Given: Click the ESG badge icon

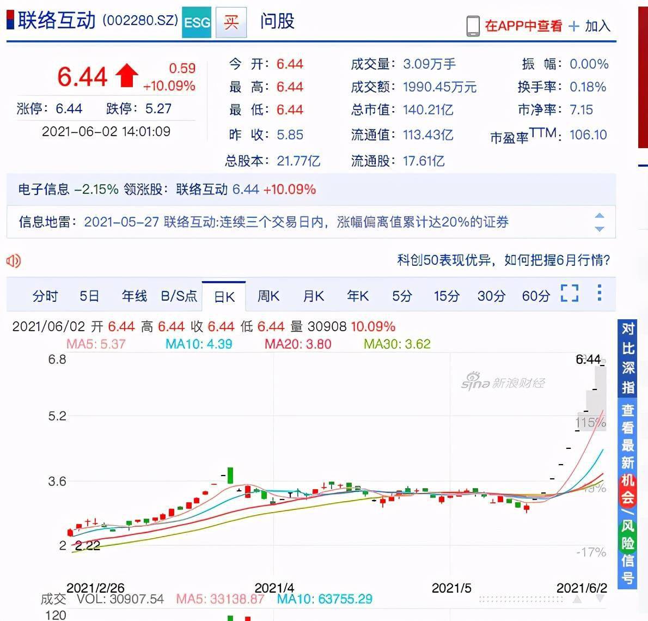Looking at the screenshot, I should 197,22.
